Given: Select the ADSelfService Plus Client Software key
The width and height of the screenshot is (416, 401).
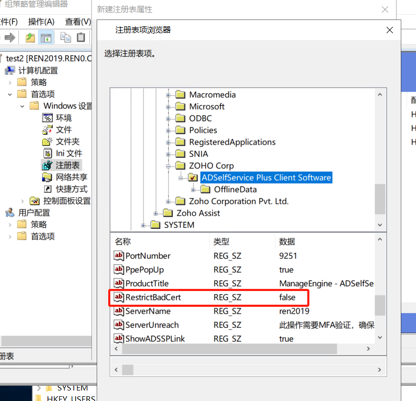Looking at the screenshot, I should [266, 178].
